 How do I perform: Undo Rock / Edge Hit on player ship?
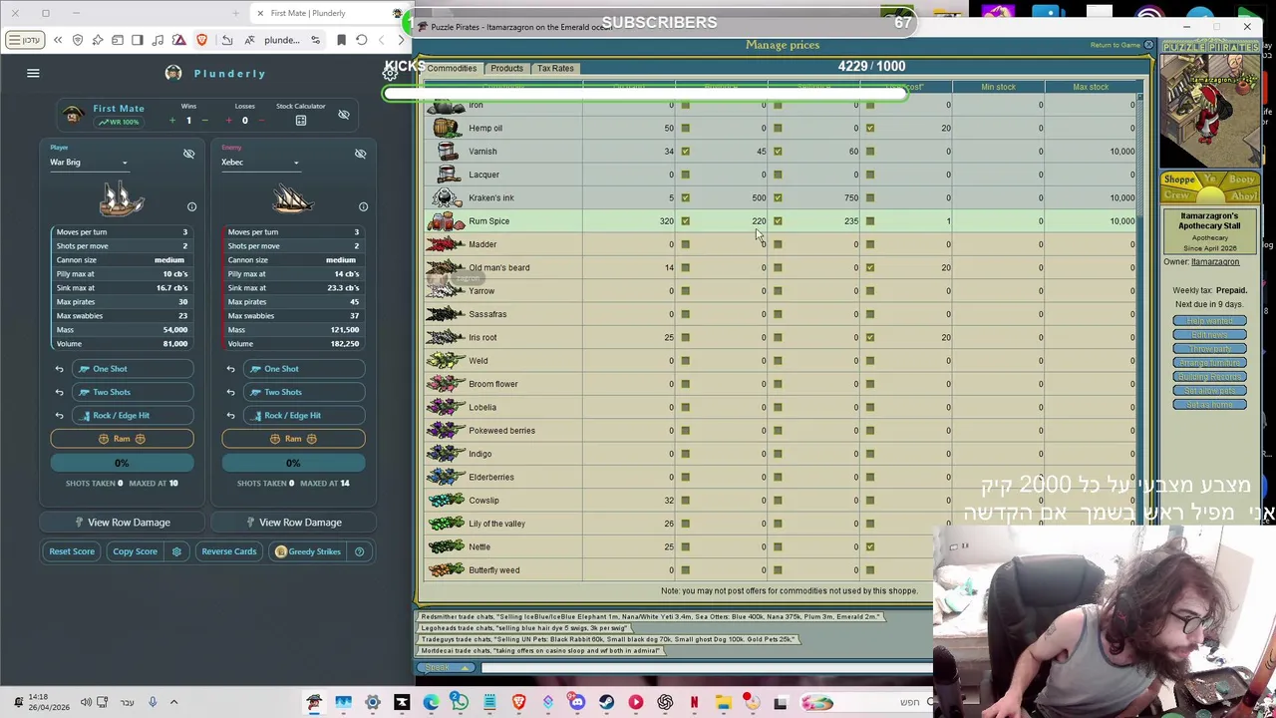click(x=59, y=415)
